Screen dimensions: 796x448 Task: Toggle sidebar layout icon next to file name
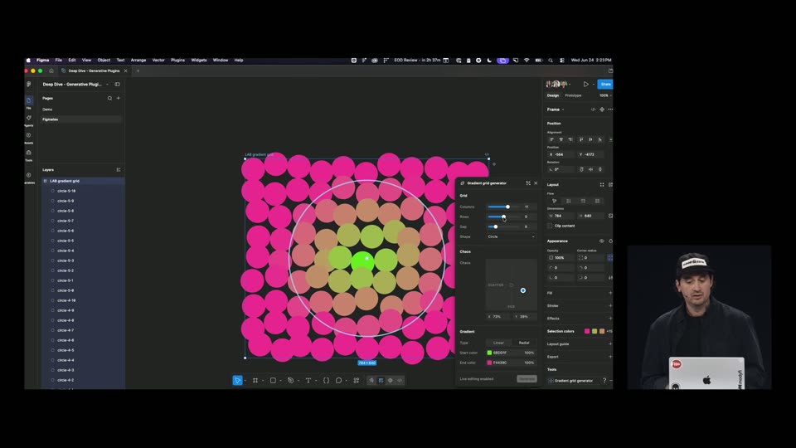(x=117, y=85)
